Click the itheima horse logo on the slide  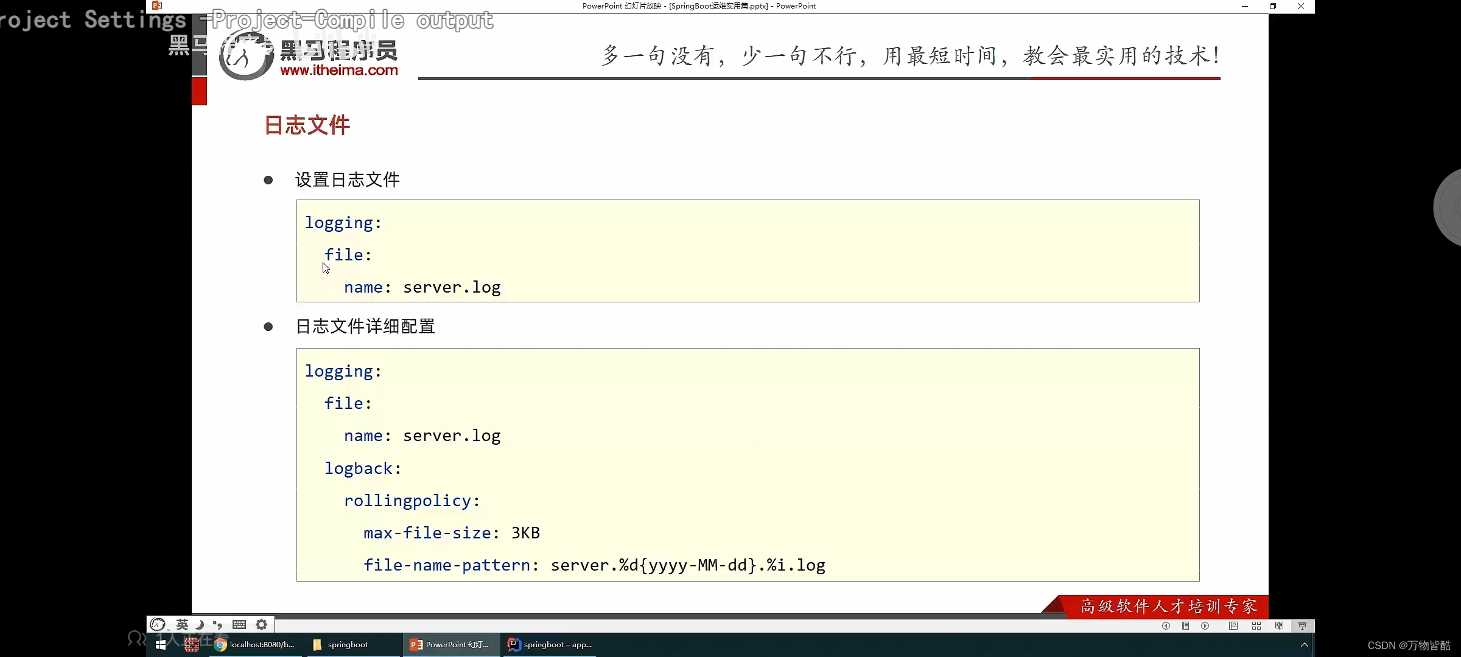click(x=246, y=55)
